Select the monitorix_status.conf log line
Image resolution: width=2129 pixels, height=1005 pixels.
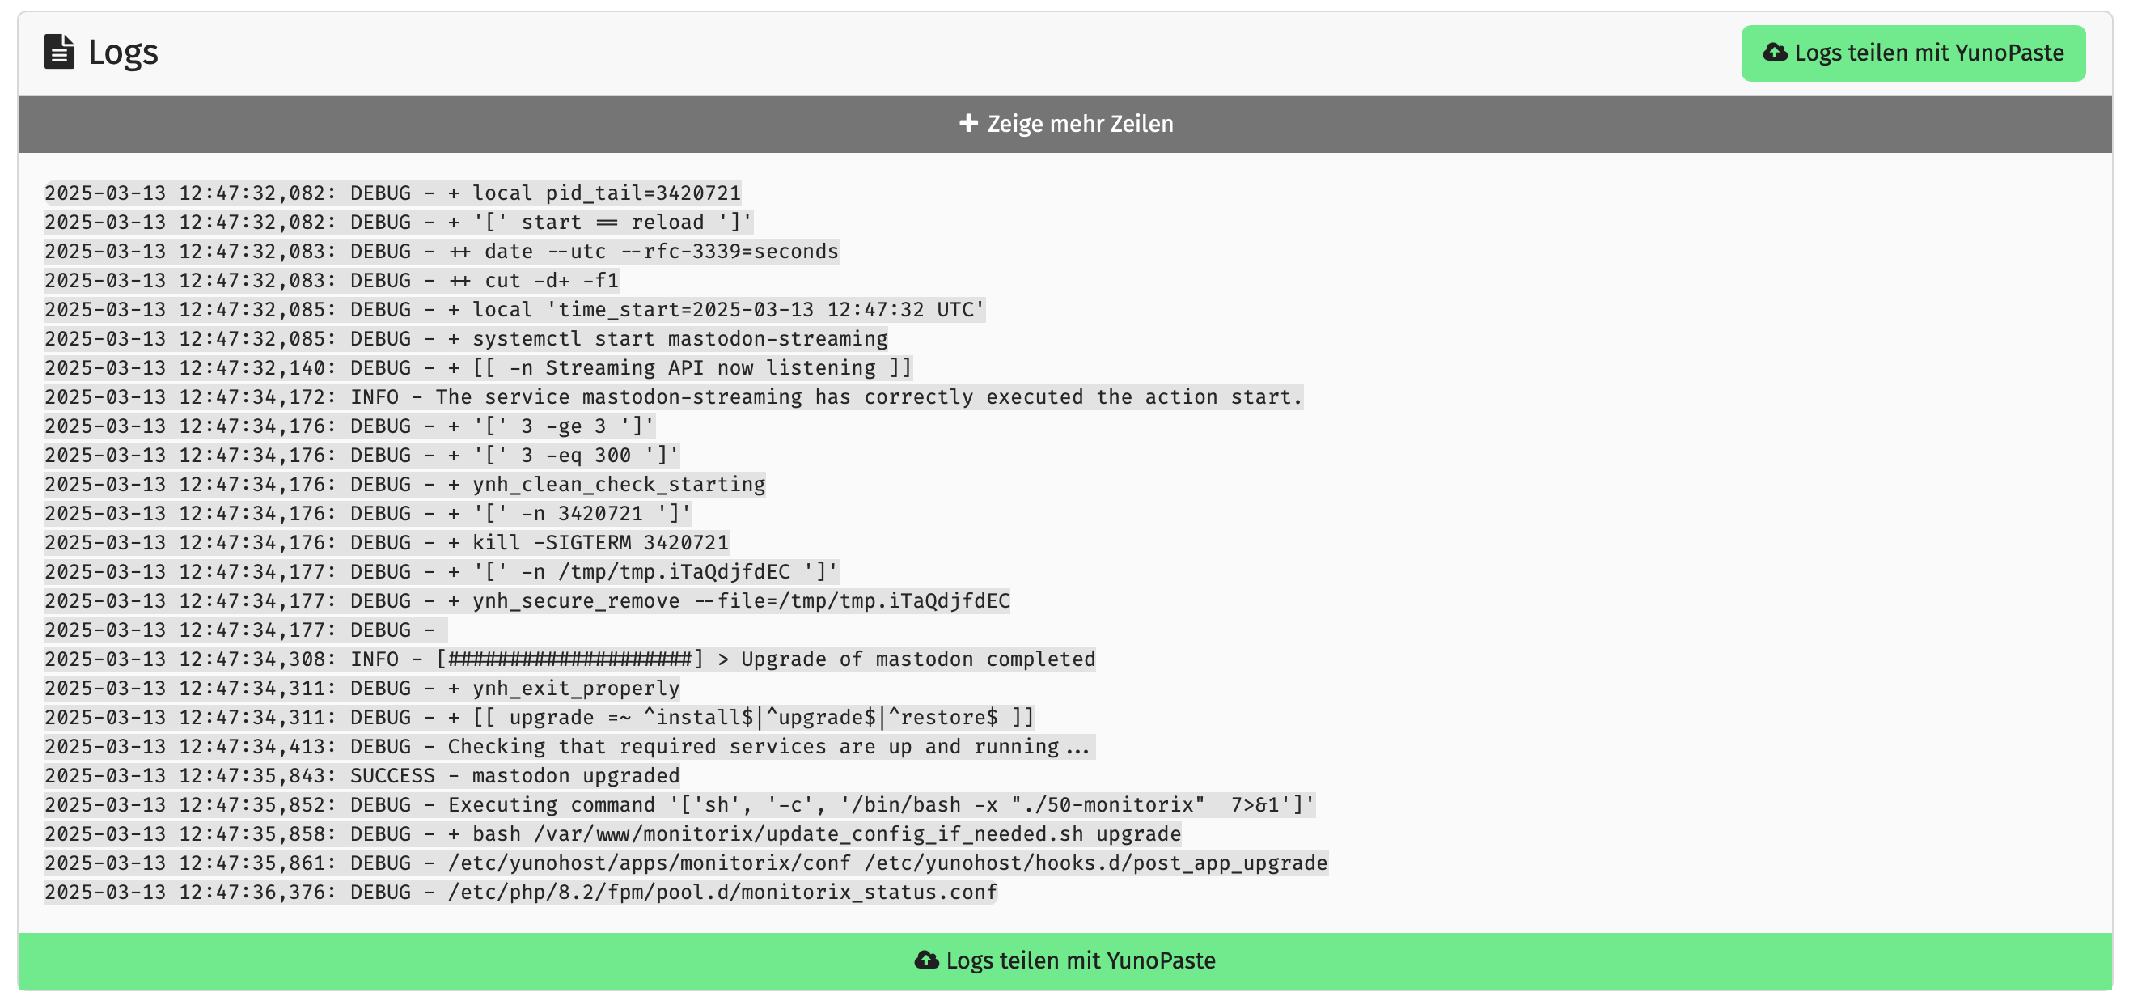point(522,892)
